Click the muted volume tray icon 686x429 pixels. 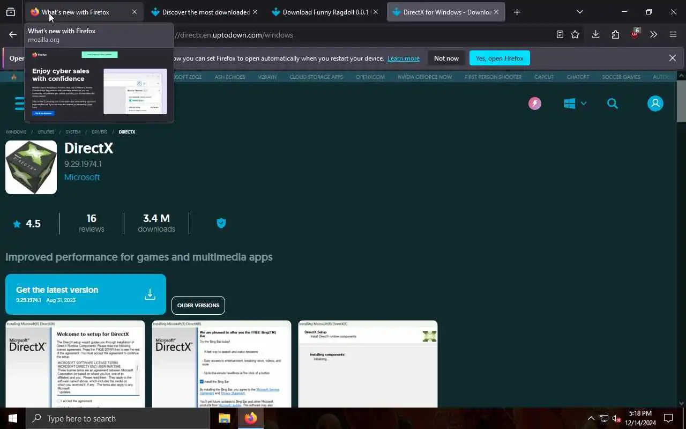point(617,418)
